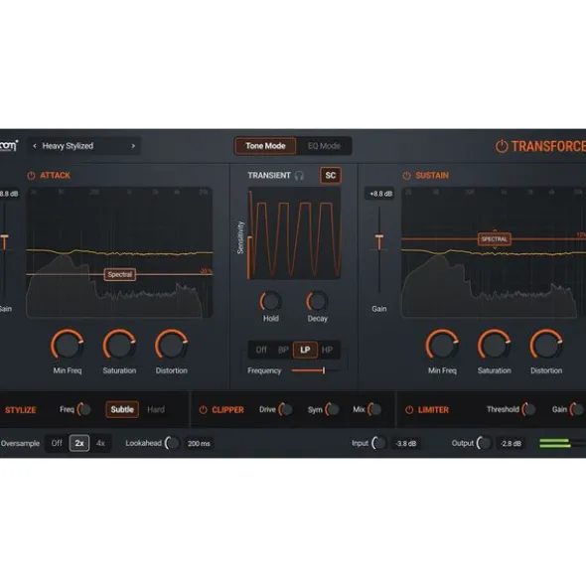This screenshot has height=587, width=586.
Task: Select the Off filter option
Action: 261,350
